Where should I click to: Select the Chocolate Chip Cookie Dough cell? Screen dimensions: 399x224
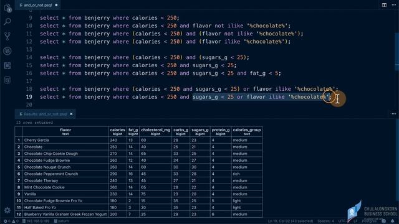[65, 154]
